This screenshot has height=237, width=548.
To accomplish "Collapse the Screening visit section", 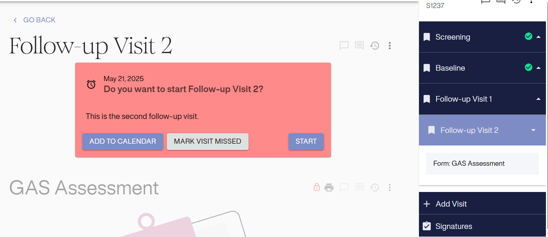I will tap(538, 37).
